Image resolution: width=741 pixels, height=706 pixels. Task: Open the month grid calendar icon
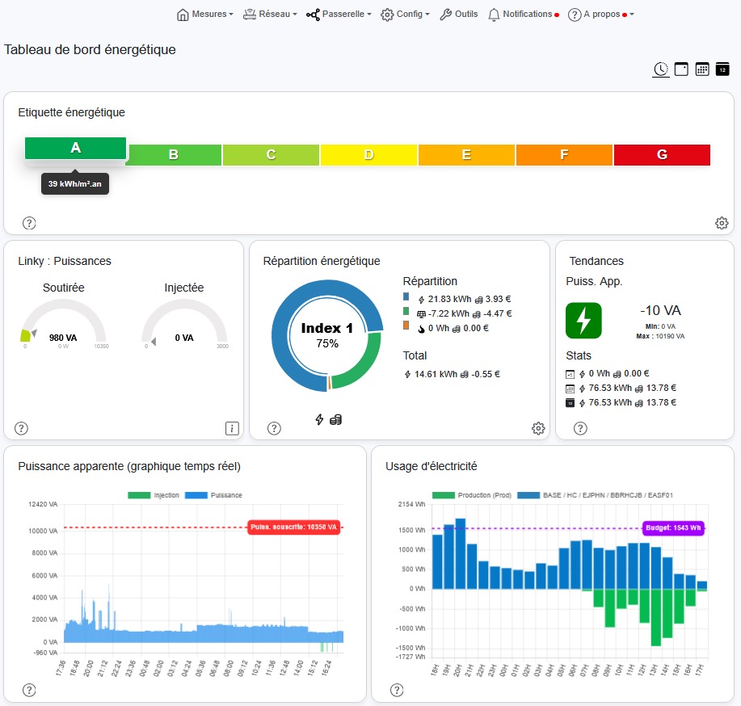coord(701,69)
